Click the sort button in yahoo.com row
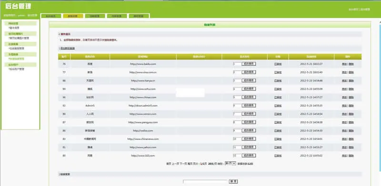381x186 pixels. click(x=249, y=147)
